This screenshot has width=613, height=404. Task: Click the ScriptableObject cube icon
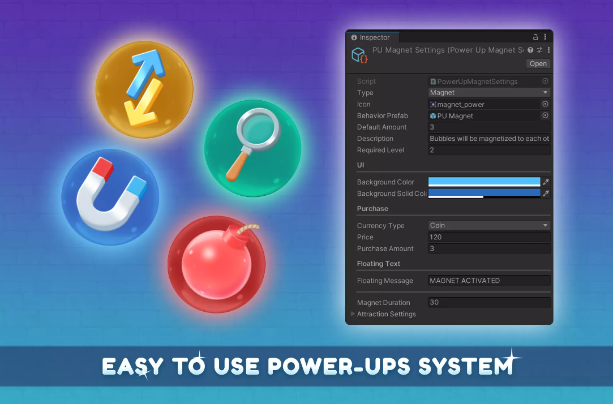[359, 55]
